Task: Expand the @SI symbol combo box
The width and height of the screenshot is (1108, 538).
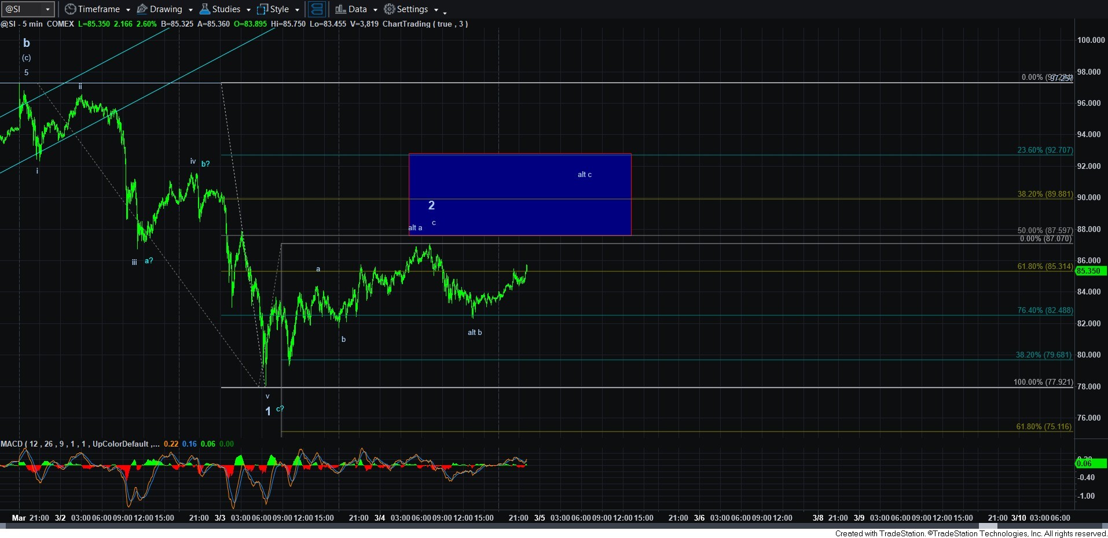Action: point(47,9)
